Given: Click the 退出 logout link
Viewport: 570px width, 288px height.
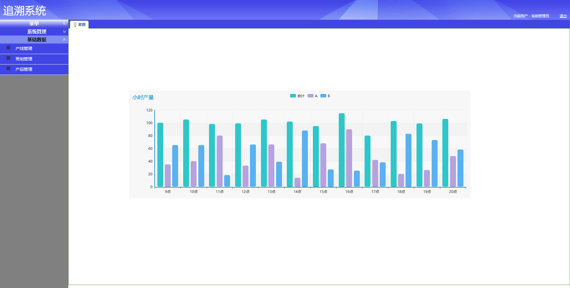Looking at the screenshot, I should click(x=563, y=16).
